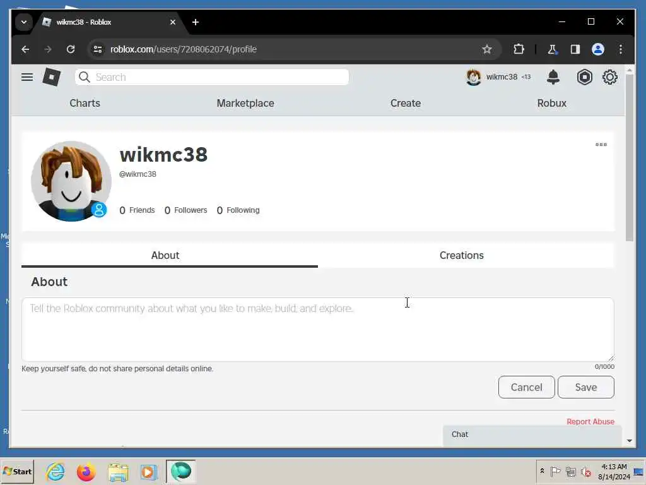Click the browser forward arrow

tap(48, 49)
